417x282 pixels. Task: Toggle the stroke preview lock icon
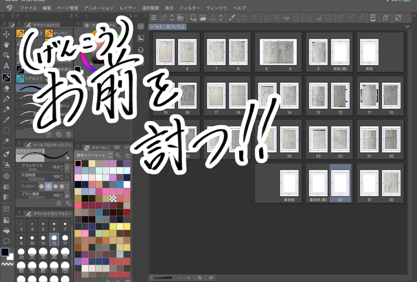click(x=67, y=157)
